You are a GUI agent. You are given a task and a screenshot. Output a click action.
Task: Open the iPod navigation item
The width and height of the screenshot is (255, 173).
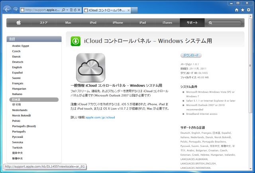click(x=93, y=23)
